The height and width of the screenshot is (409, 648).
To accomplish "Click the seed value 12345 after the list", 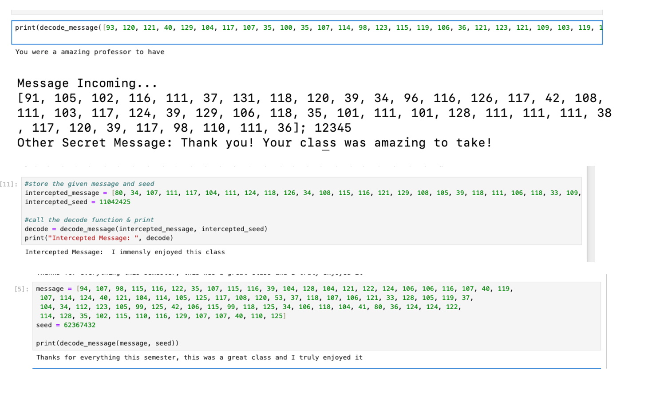I will (x=332, y=128).
